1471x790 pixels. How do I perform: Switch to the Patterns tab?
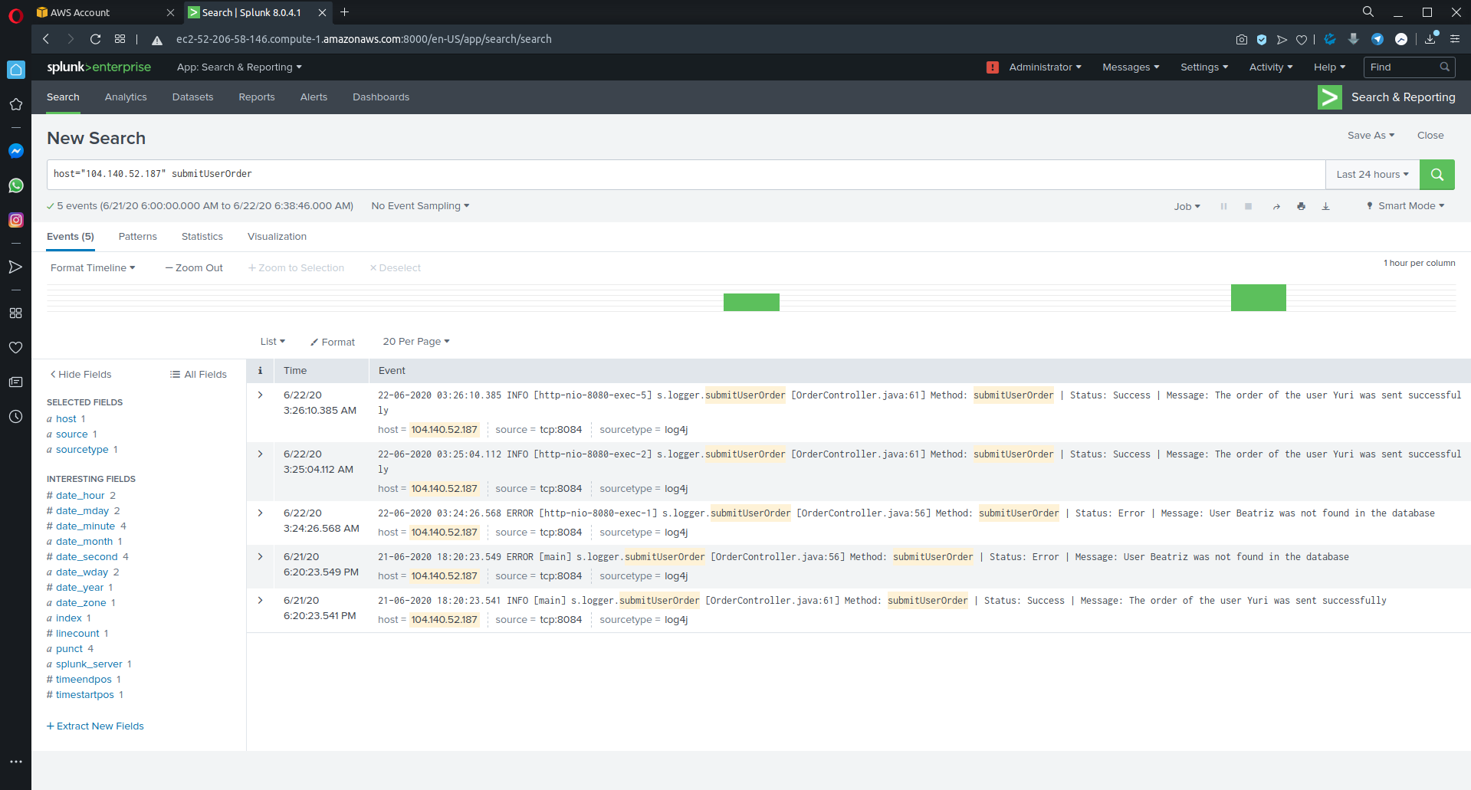tap(137, 237)
